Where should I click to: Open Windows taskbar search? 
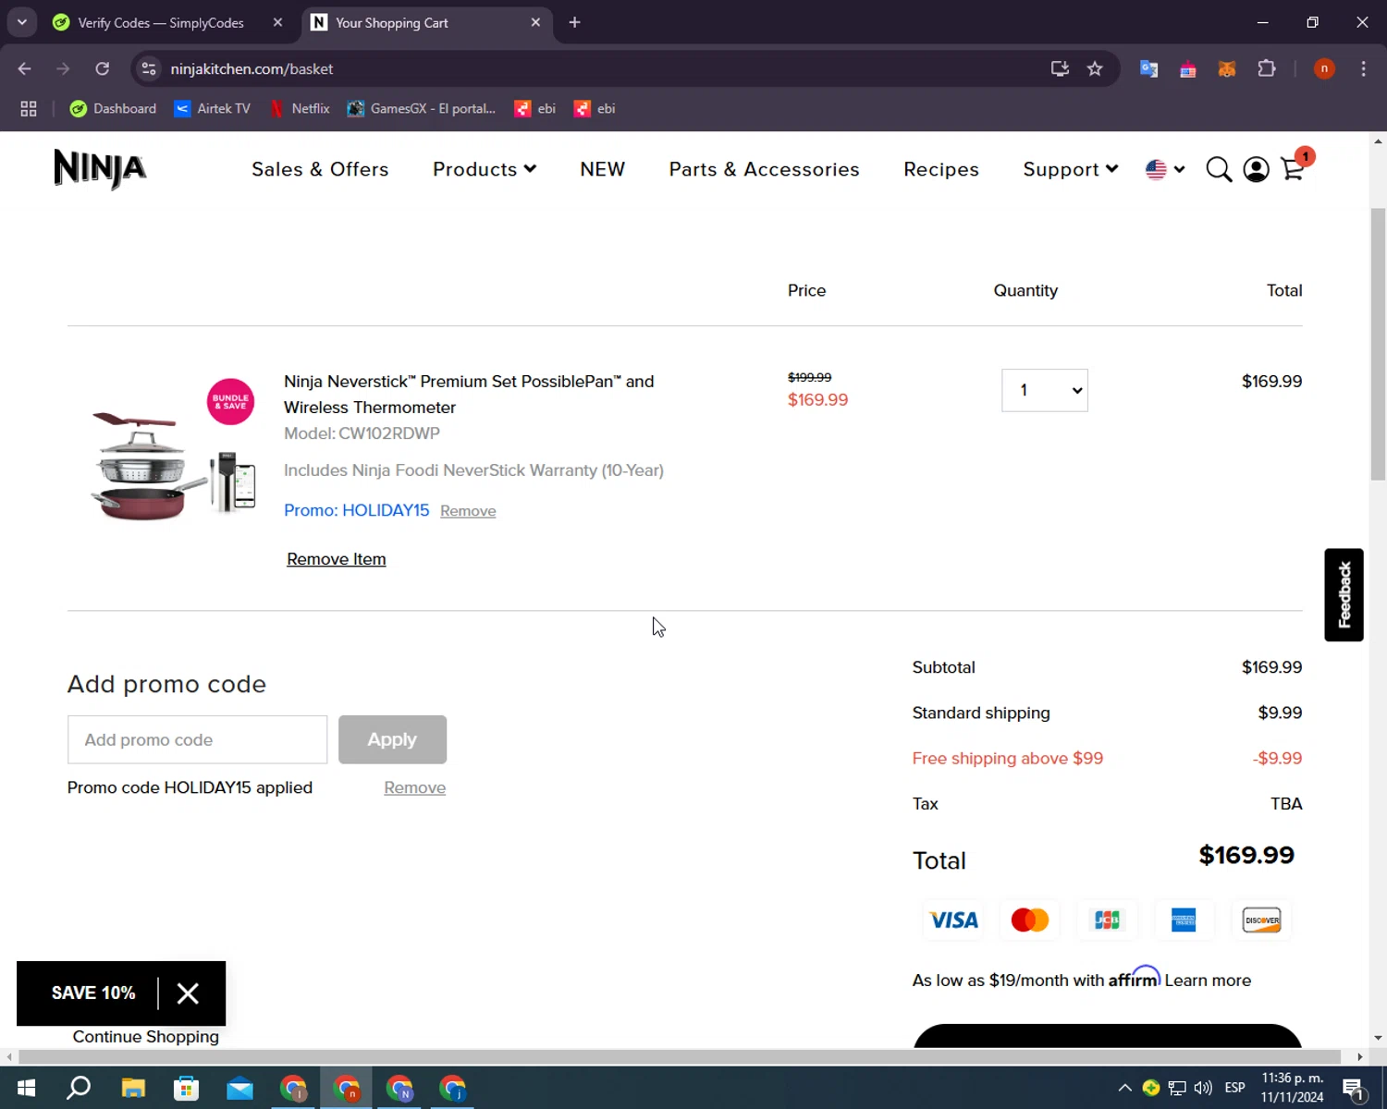click(x=79, y=1088)
